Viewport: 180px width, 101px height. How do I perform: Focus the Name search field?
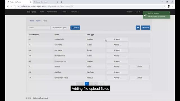39,27
